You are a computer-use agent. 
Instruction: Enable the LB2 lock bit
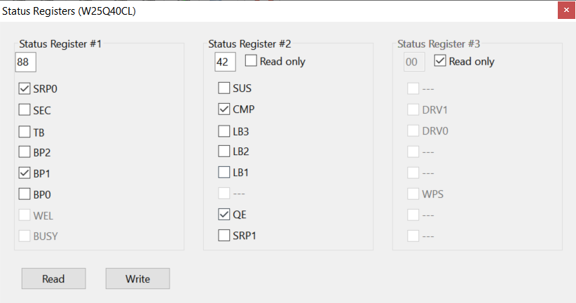[224, 151]
